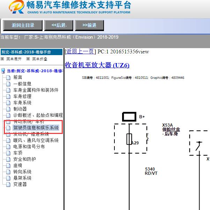
Task: Click the root node computer icon
Action: [x=3, y=71]
